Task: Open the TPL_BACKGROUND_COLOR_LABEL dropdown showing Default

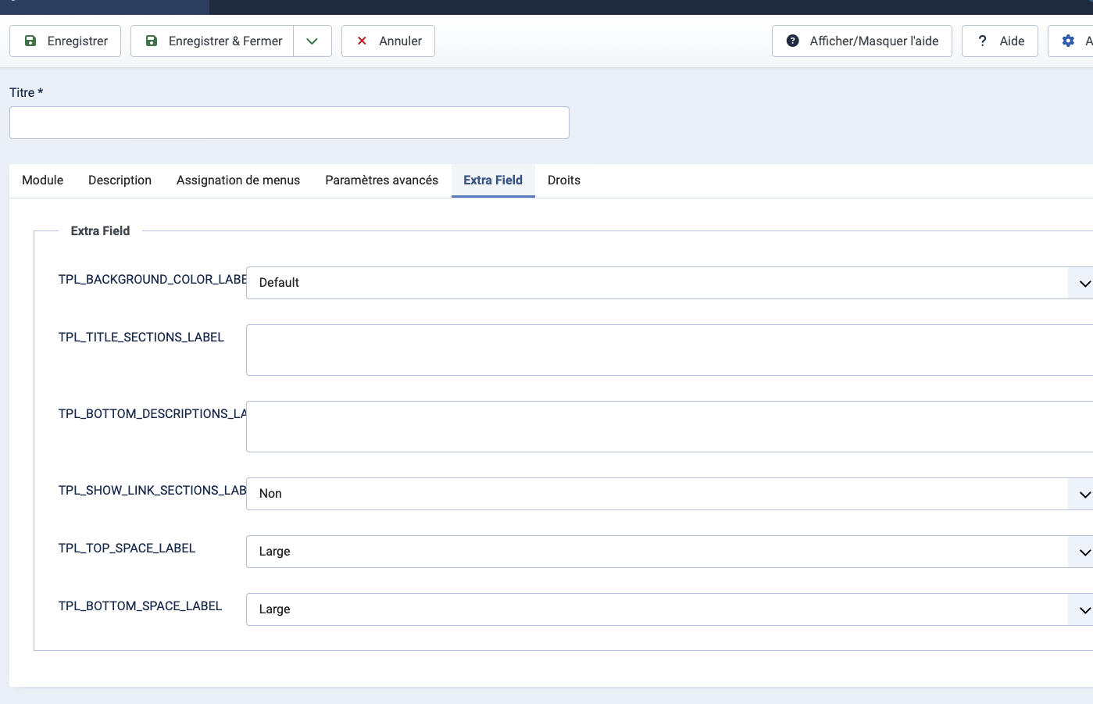Action: pos(670,283)
